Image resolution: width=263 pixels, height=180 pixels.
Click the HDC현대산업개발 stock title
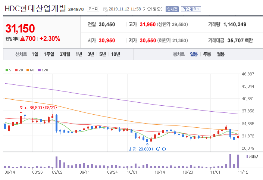pyautogui.click(x=36, y=8)
